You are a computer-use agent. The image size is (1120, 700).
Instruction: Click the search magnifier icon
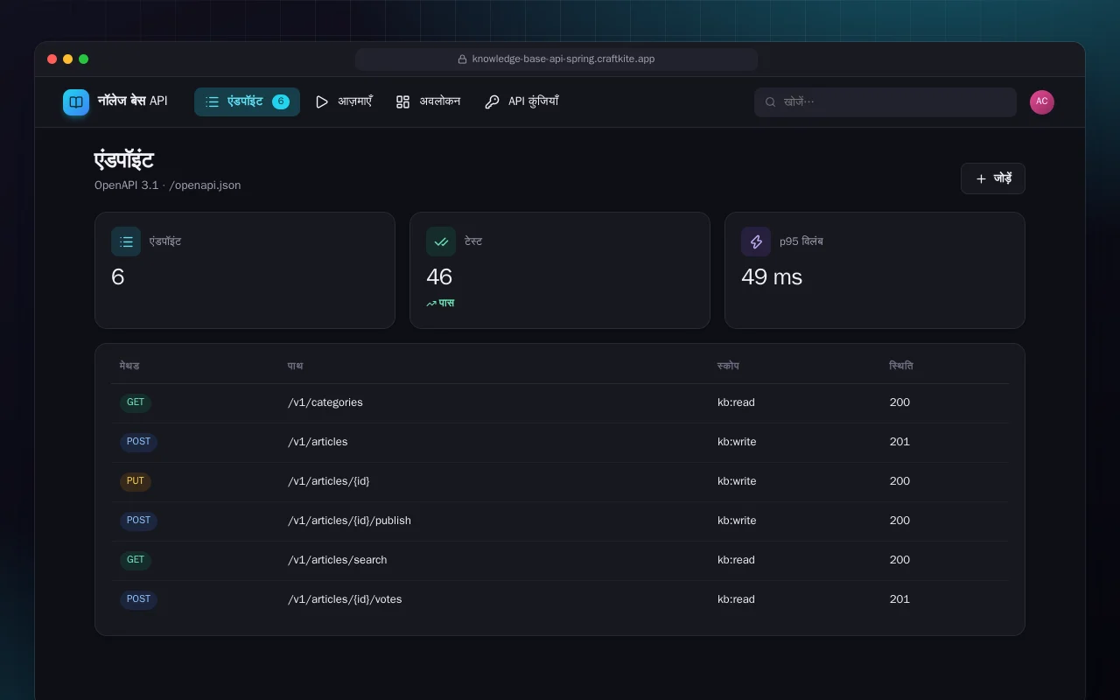pos(771,102)
